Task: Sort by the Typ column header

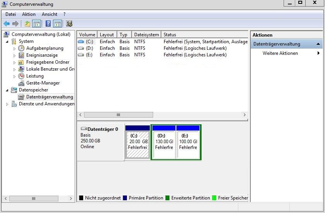Action: pyautogui.click(x=124, y=34)
